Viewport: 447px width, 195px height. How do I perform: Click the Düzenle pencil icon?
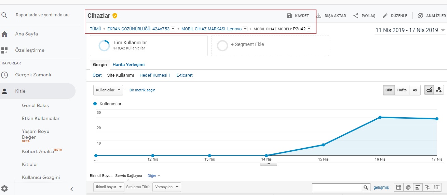coord(385,16)
